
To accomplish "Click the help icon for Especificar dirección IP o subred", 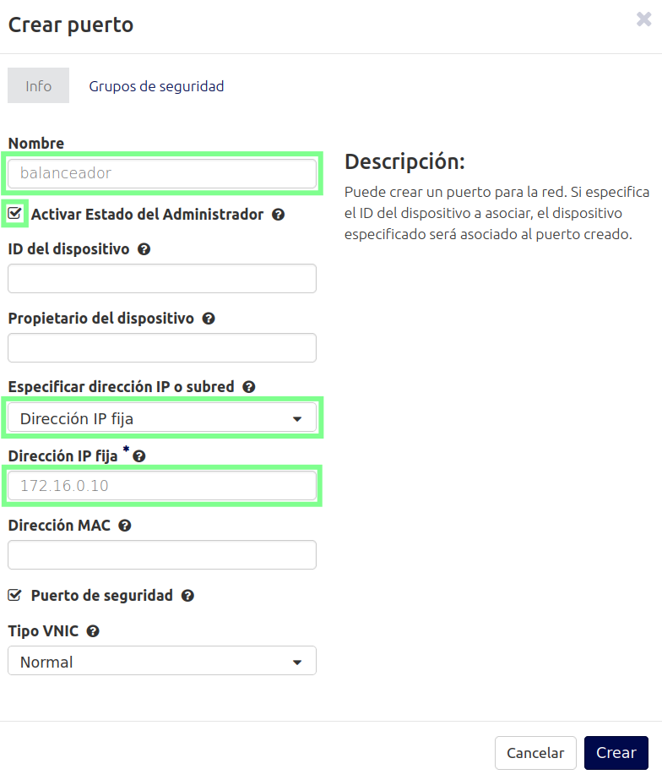I will pyautogui.click(x=248, y=386).
